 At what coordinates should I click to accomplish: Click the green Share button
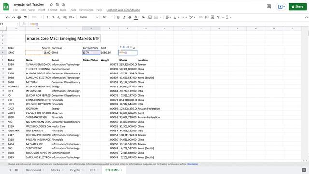[297, 6]
